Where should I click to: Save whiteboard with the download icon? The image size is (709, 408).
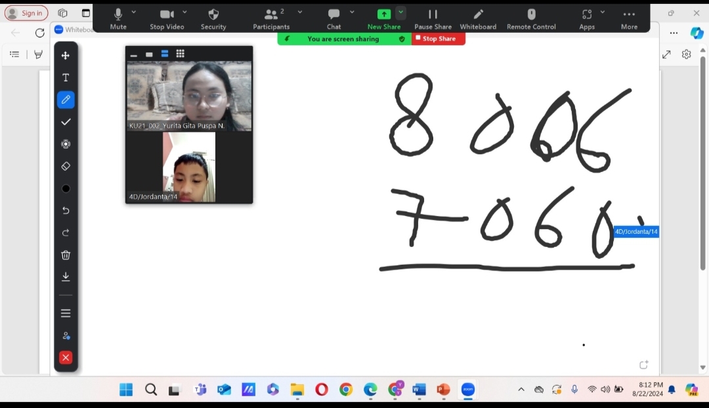point(66,277)
